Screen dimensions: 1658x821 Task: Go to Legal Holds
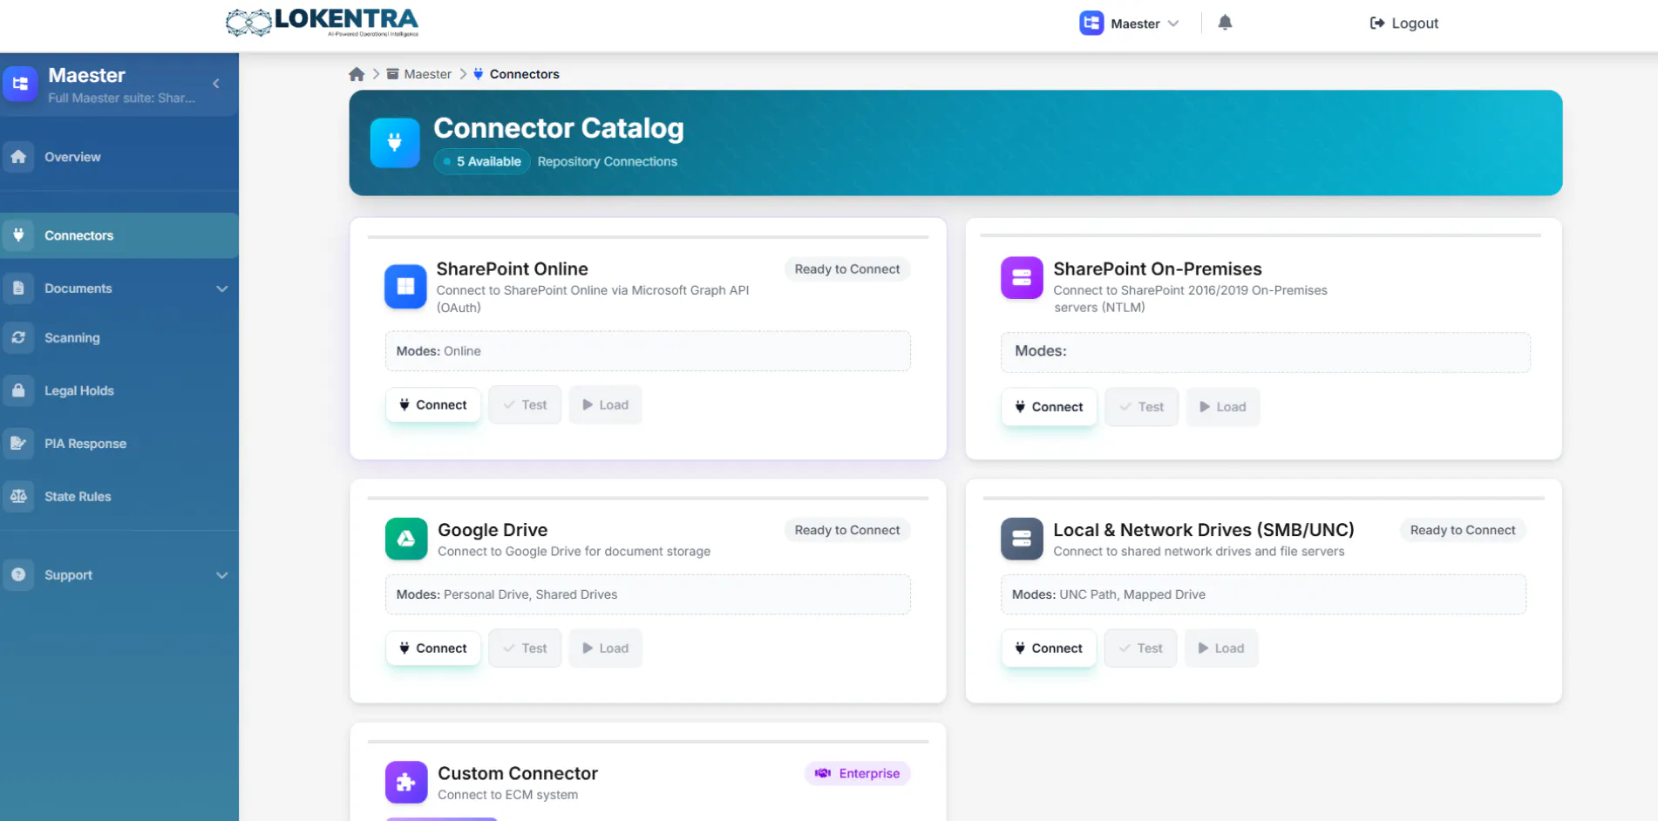(119, 390)
